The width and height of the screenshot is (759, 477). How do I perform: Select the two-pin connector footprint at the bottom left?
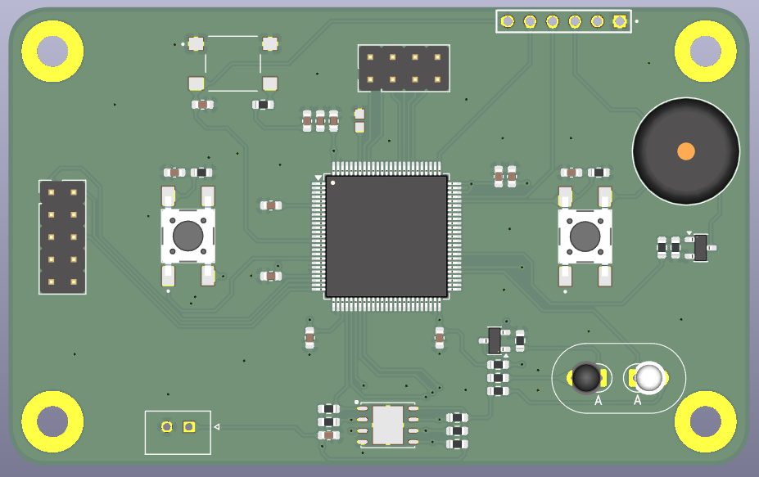coord(178,433)
